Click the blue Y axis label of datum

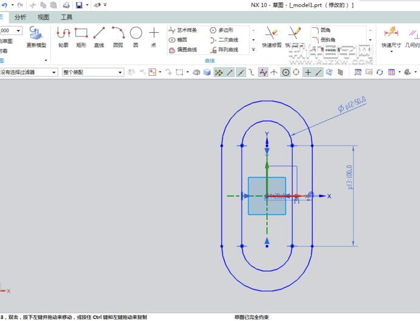tap(267, 134)
